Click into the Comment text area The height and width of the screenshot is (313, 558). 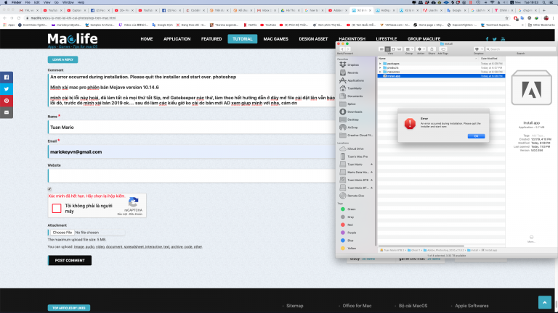(x=192, y=90)
